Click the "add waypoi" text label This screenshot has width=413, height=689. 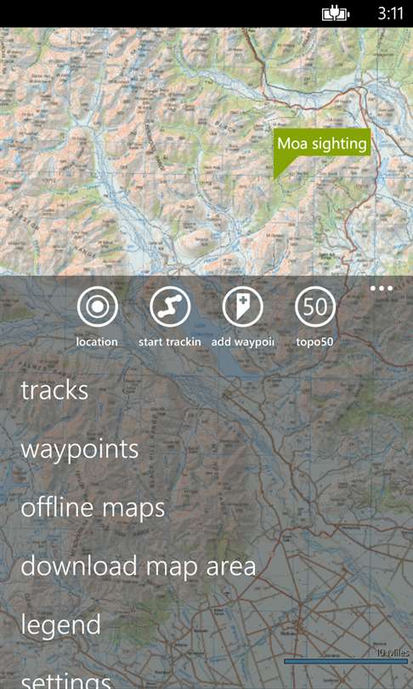pos(243,342)
